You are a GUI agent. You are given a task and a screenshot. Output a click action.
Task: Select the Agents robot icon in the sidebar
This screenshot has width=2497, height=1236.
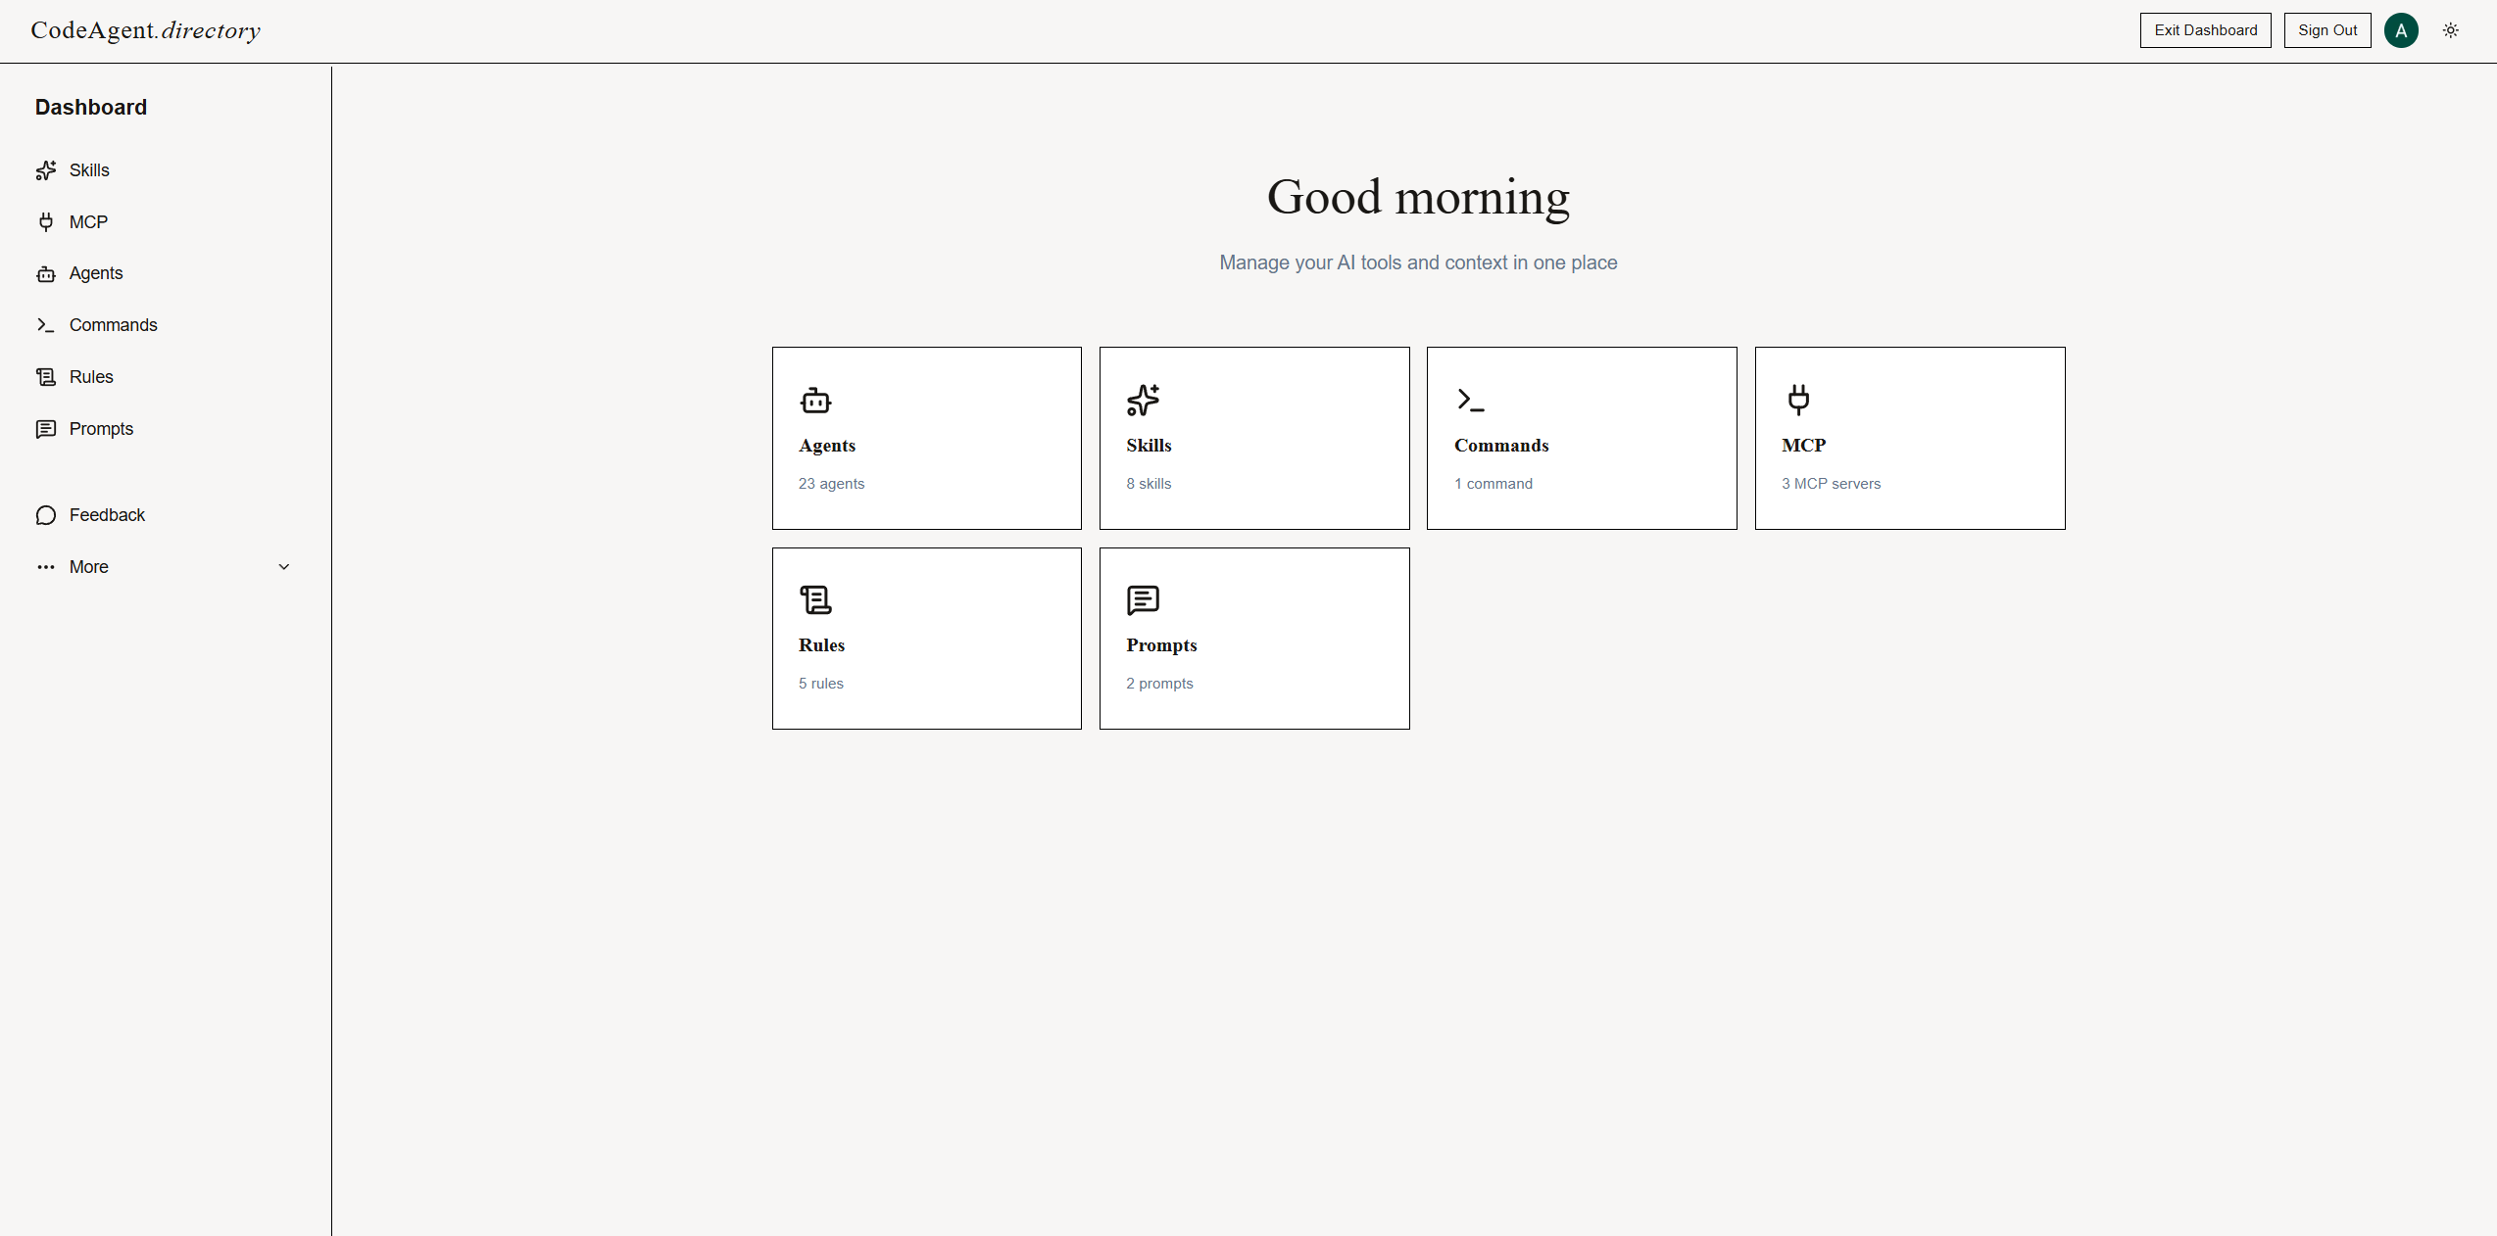click(46, 273)
